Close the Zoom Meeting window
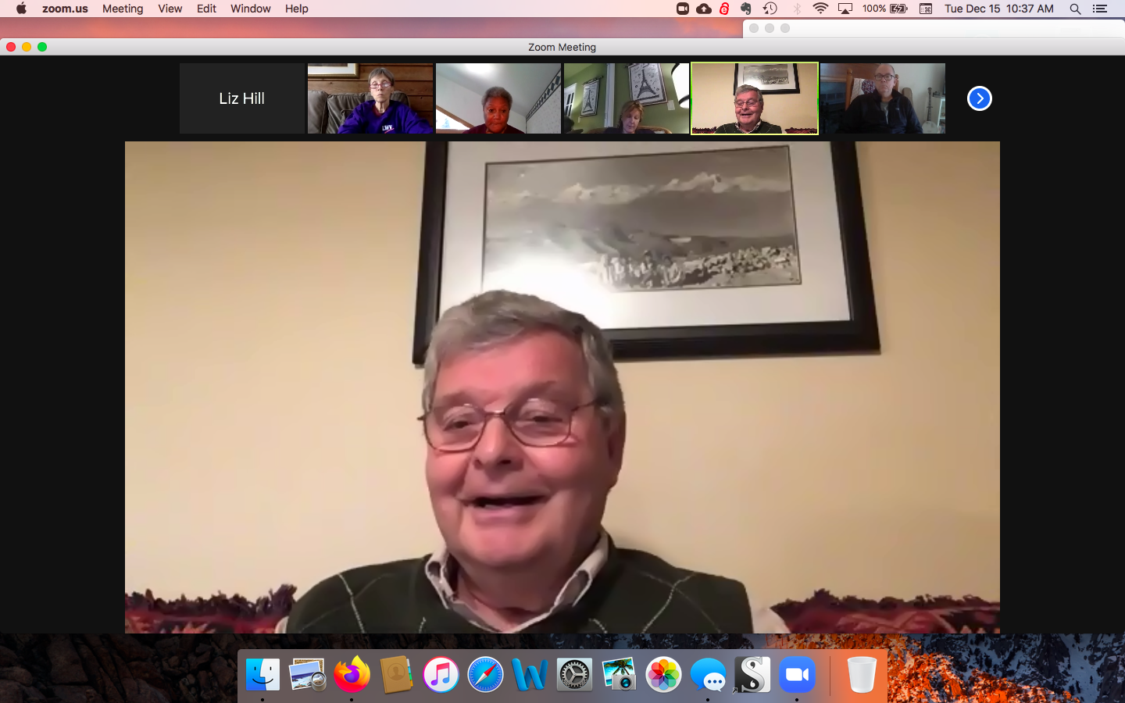Viewport: 1125px width, 703px height. pyautogui.click(x=11, y=47)
